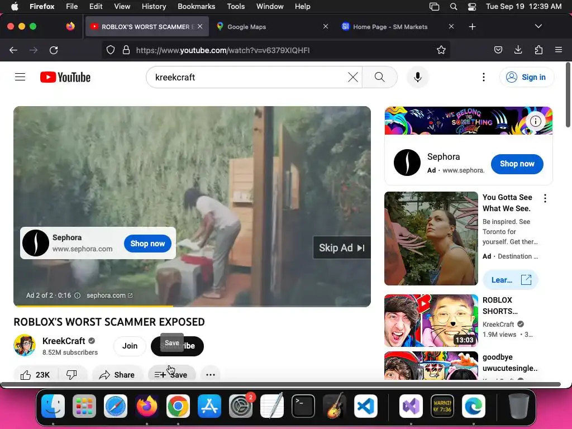Share the video

click(117, 375)
